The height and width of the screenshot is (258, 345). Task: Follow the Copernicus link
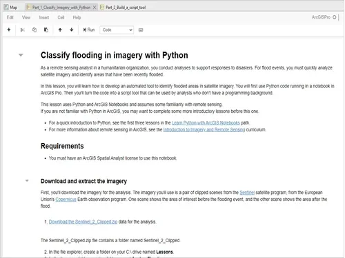pos(66,200)
